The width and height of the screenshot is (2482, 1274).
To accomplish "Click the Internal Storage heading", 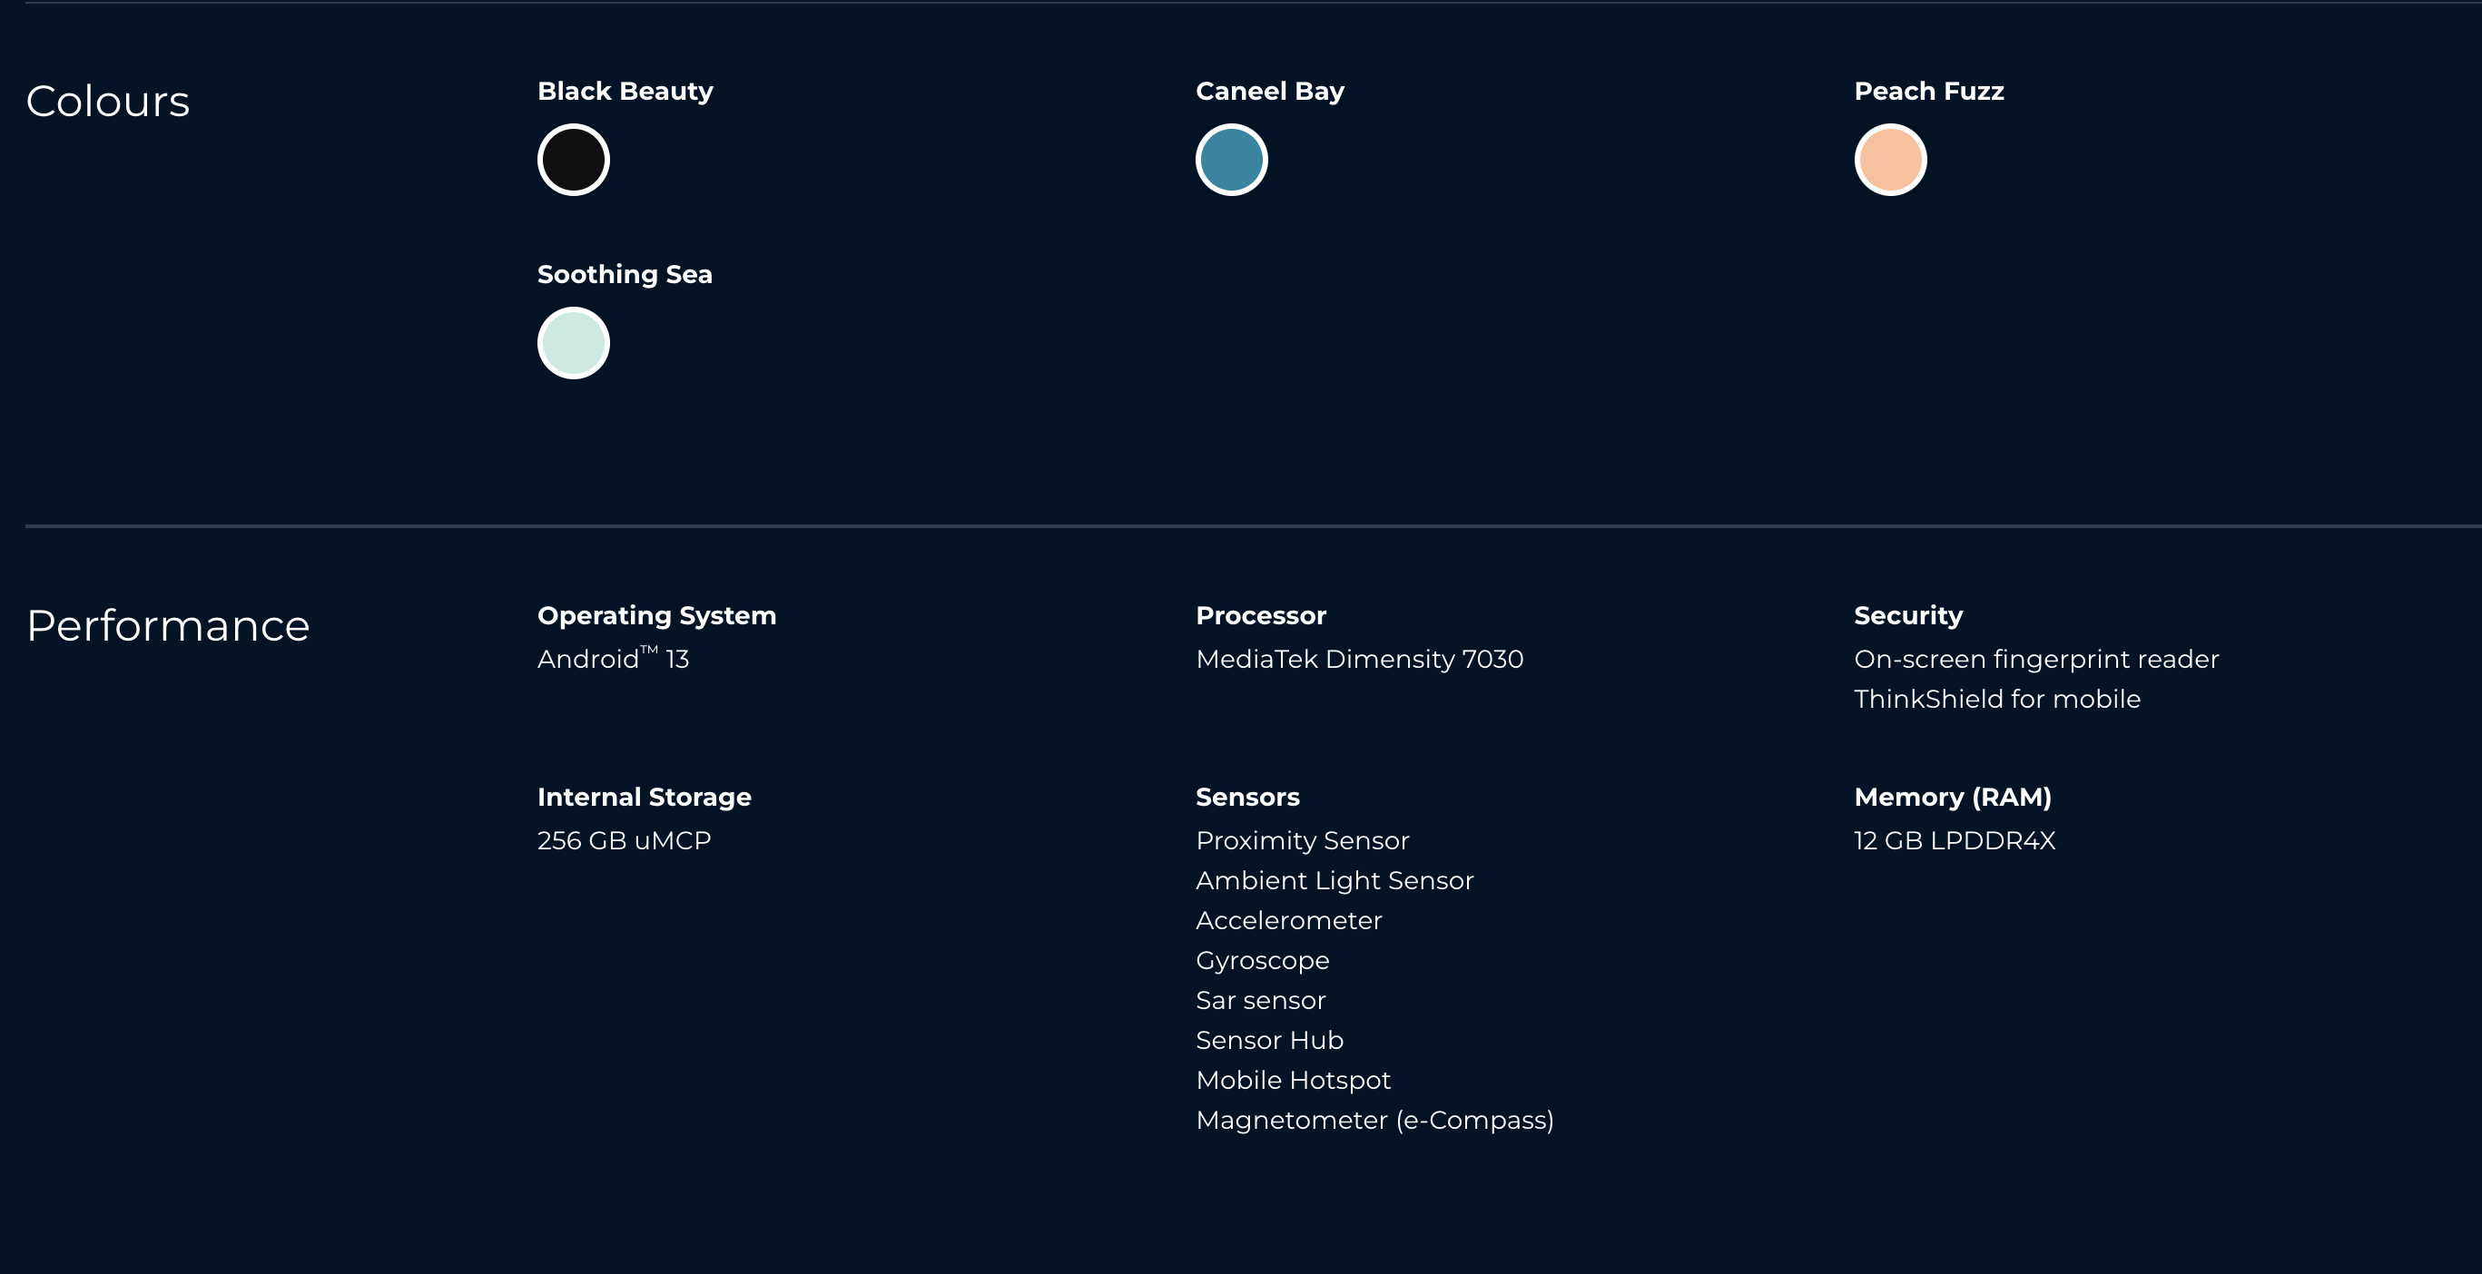I will click(645, 798).
